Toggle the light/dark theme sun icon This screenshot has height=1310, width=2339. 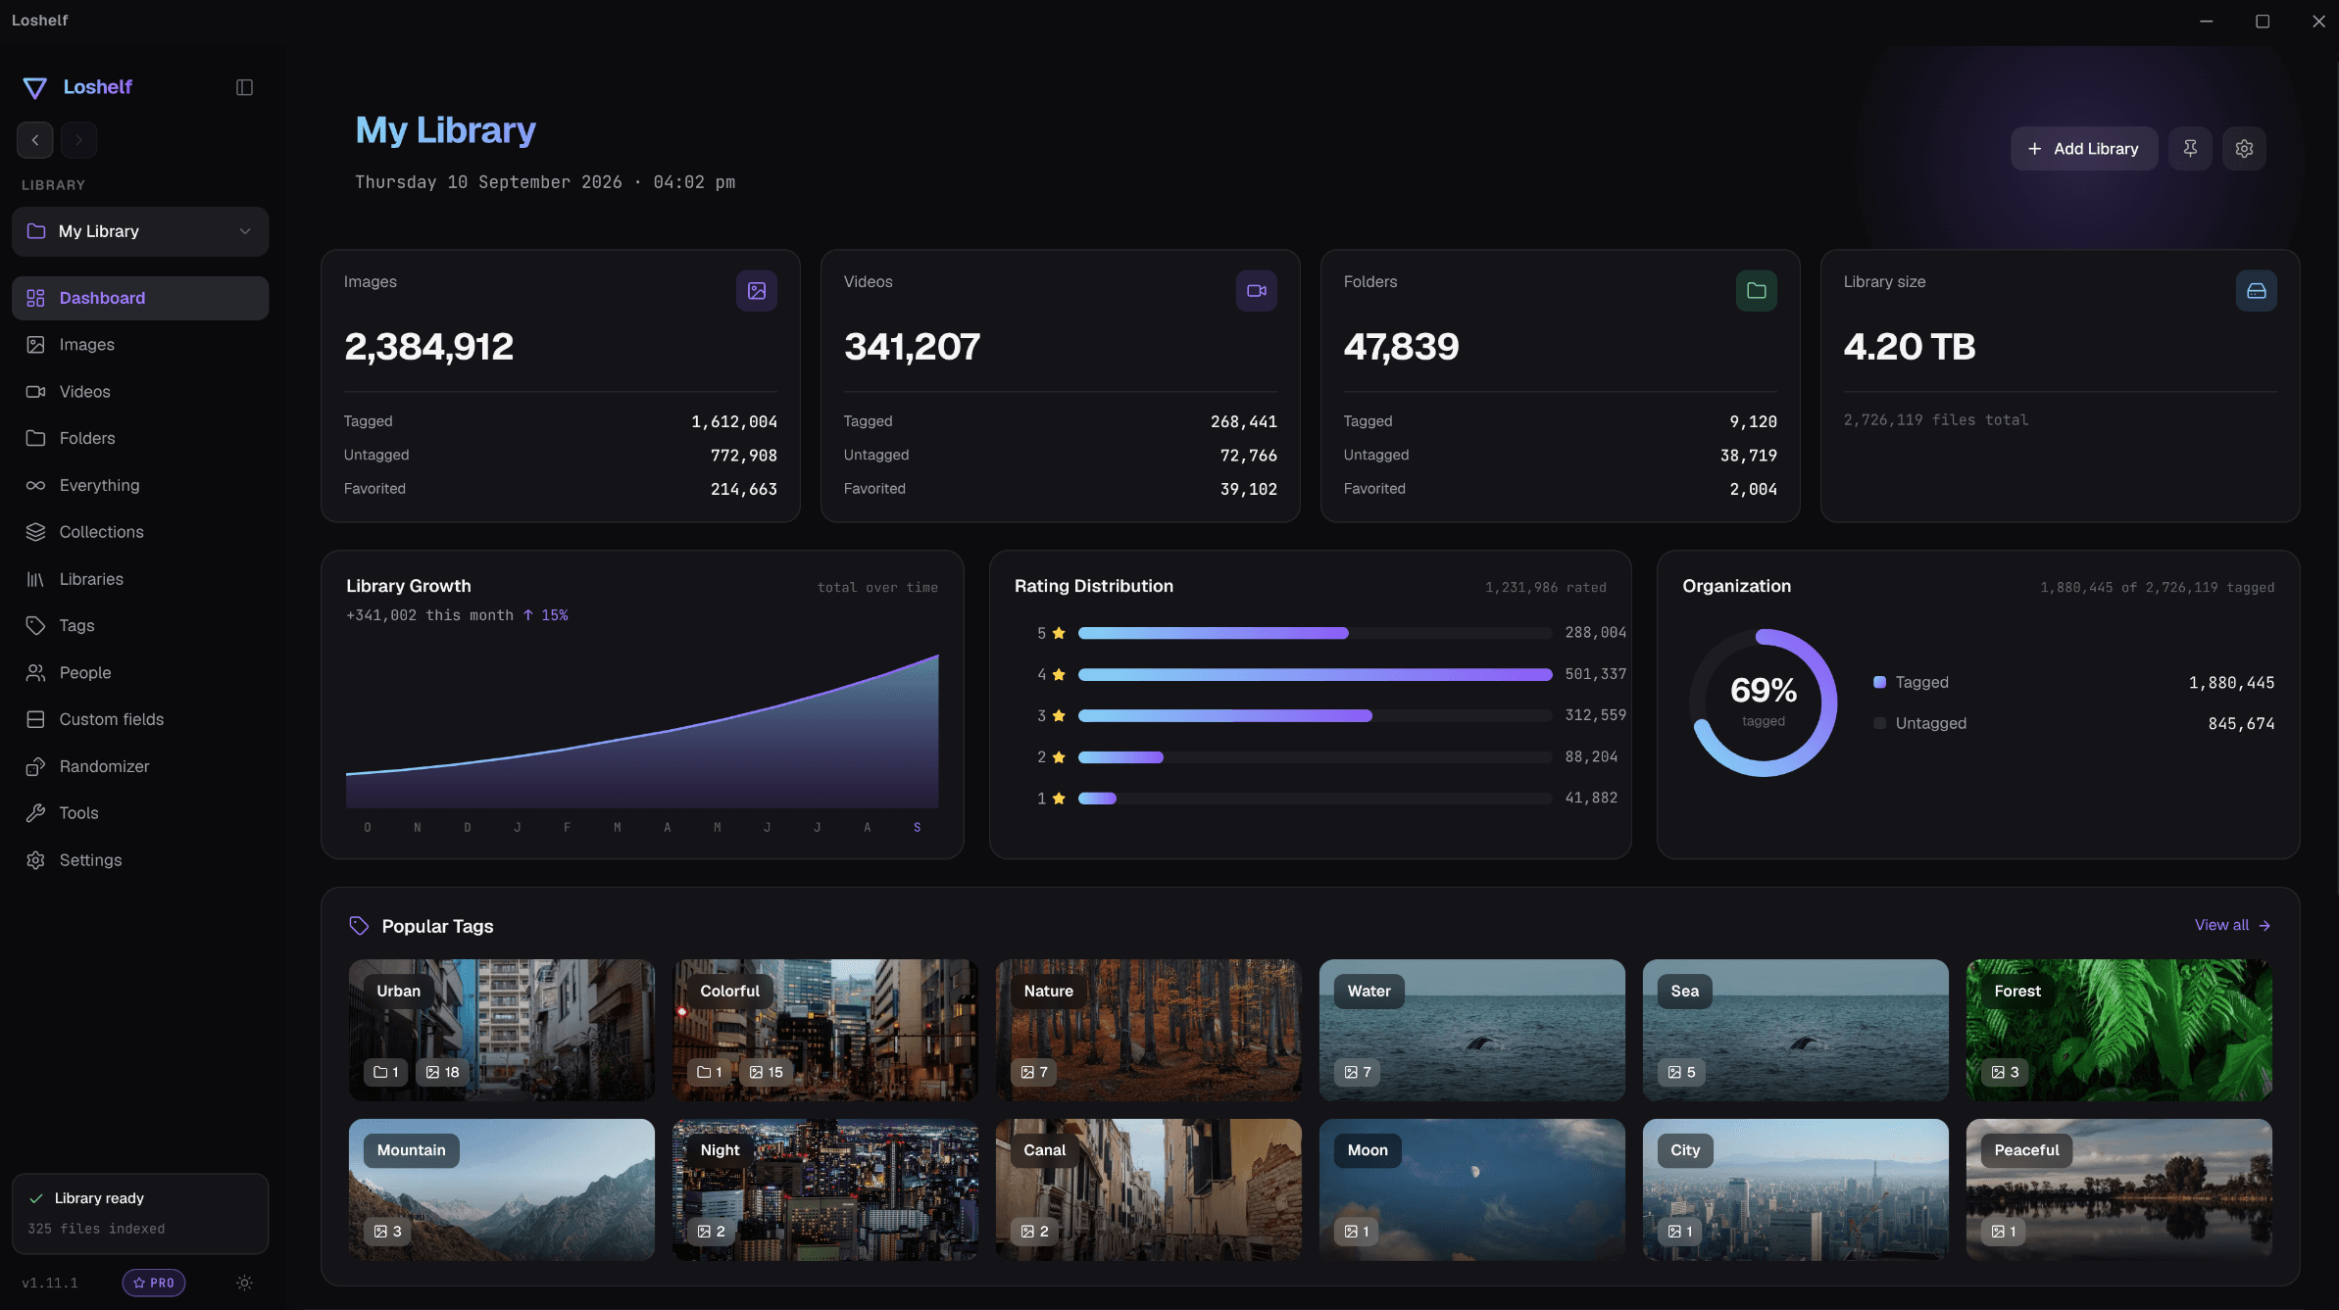pos(245,1283)
